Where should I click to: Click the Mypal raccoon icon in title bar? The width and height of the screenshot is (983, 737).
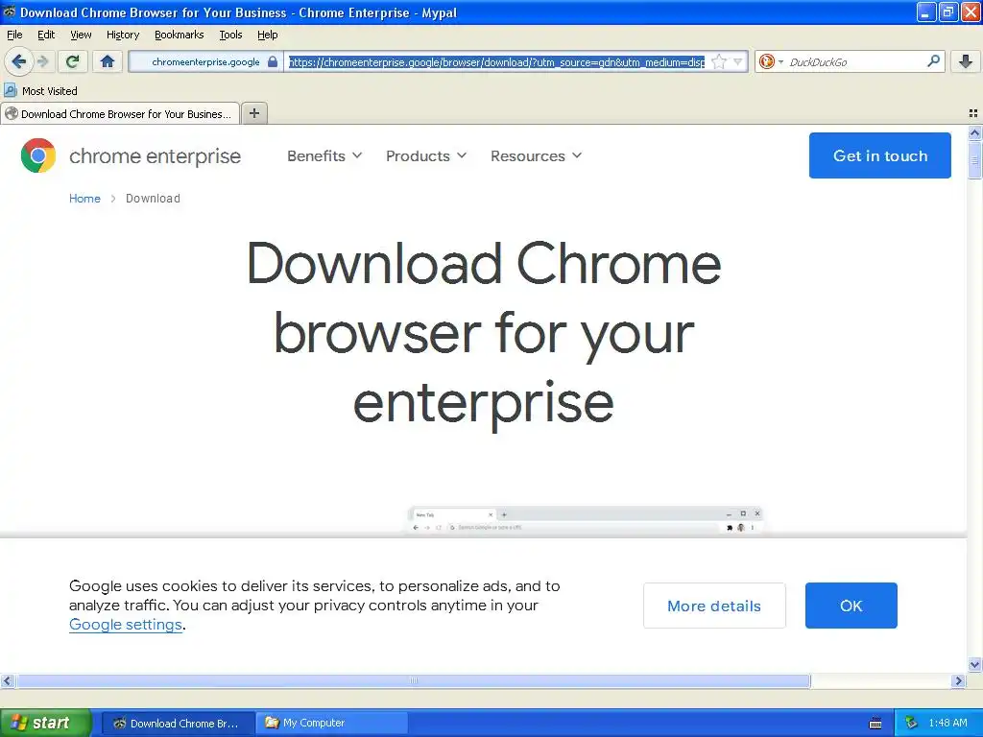(9, 12)
